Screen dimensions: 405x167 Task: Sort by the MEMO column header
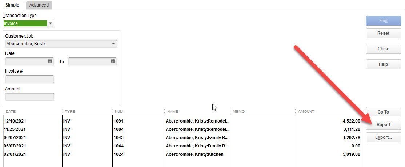tap(238, 111)
